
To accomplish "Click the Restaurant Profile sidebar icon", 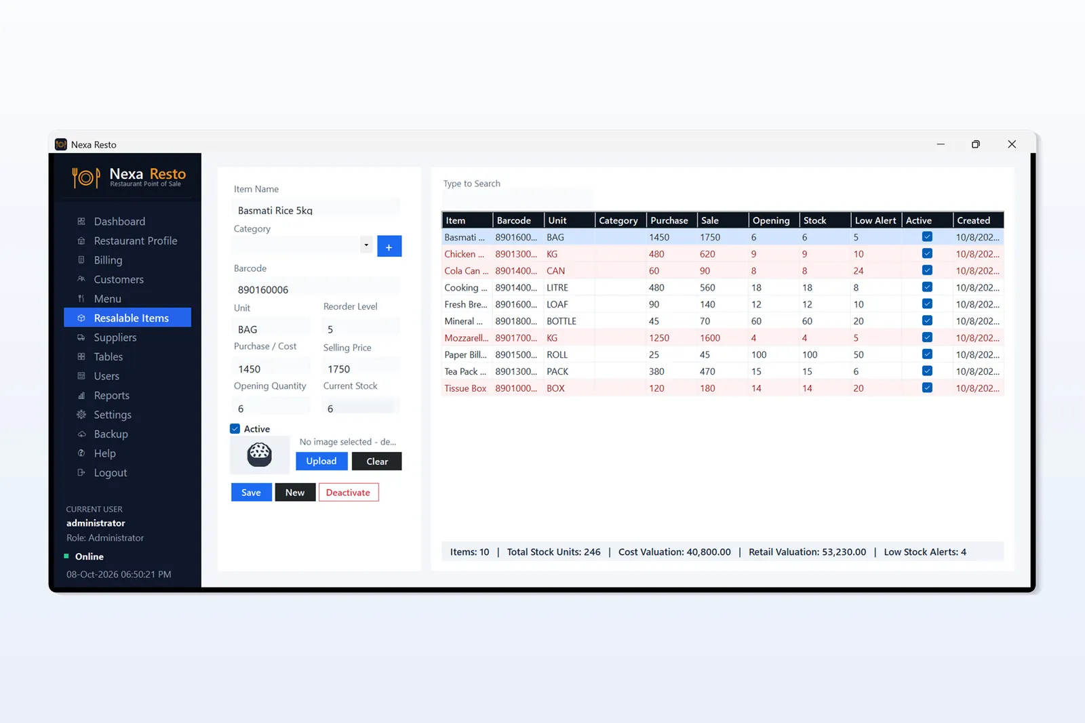I will point(81,241).
